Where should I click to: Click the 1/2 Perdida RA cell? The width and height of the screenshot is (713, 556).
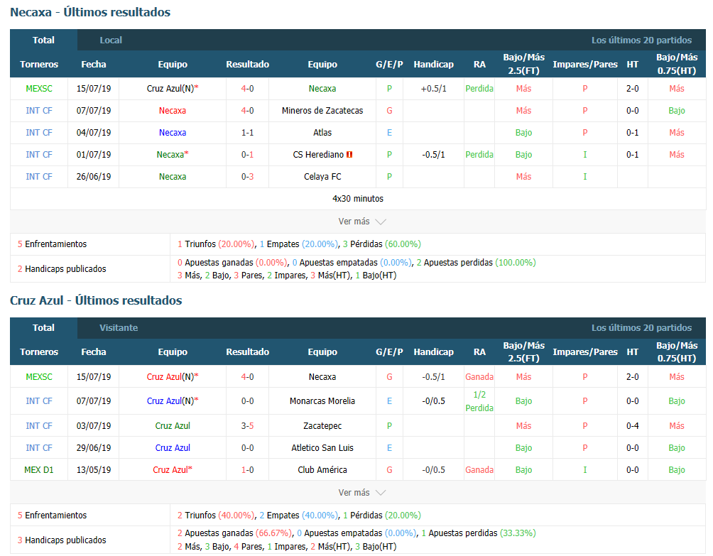479,401
